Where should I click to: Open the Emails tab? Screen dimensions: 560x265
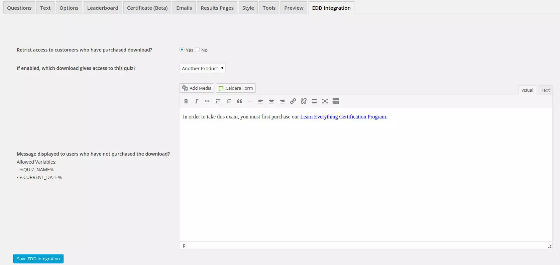click(x=184, y=8)
